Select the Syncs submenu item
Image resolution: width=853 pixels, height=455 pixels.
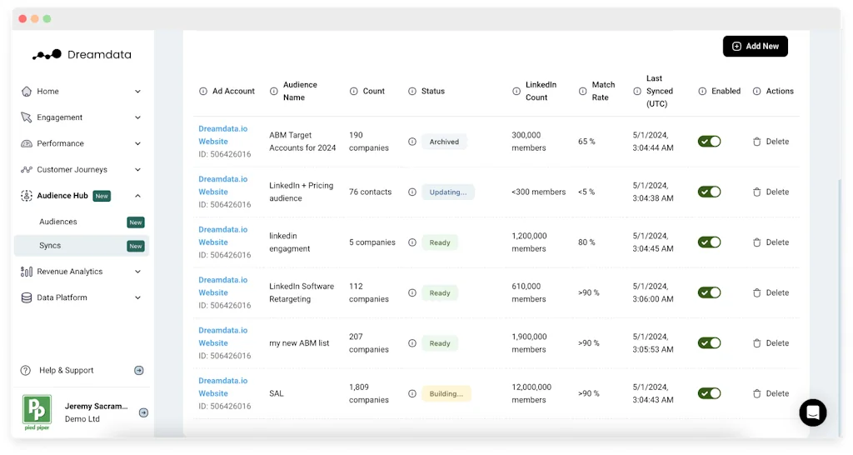(x=82, y=246)
